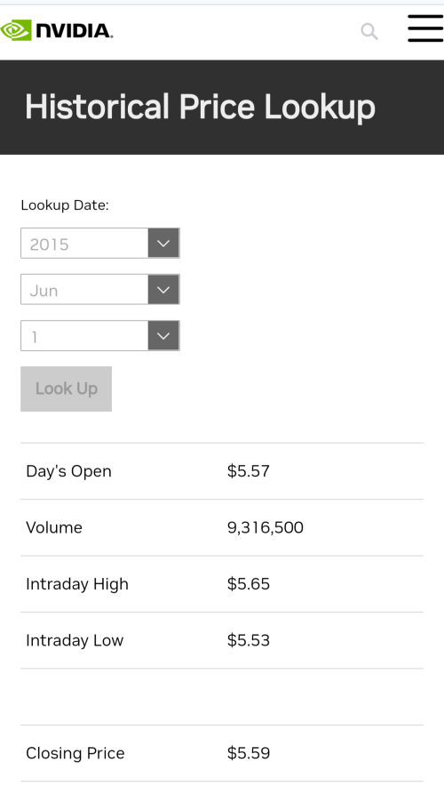Image resolution: width=444 pixels, height=786 pixels.
Task: Click the Closing Price row label
Action: pos(75,753)
